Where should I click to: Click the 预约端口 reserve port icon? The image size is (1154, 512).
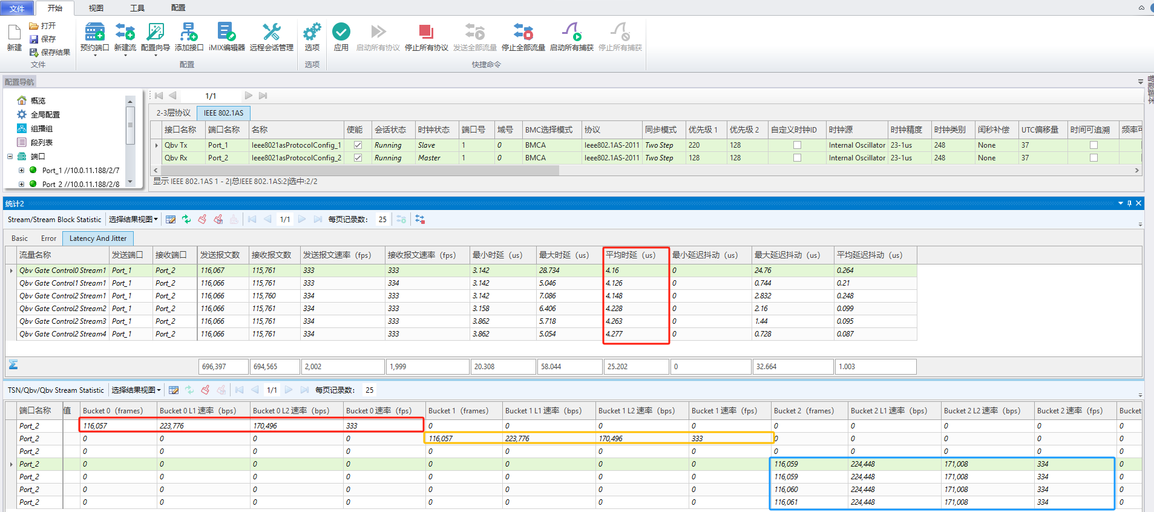point(94,31)
